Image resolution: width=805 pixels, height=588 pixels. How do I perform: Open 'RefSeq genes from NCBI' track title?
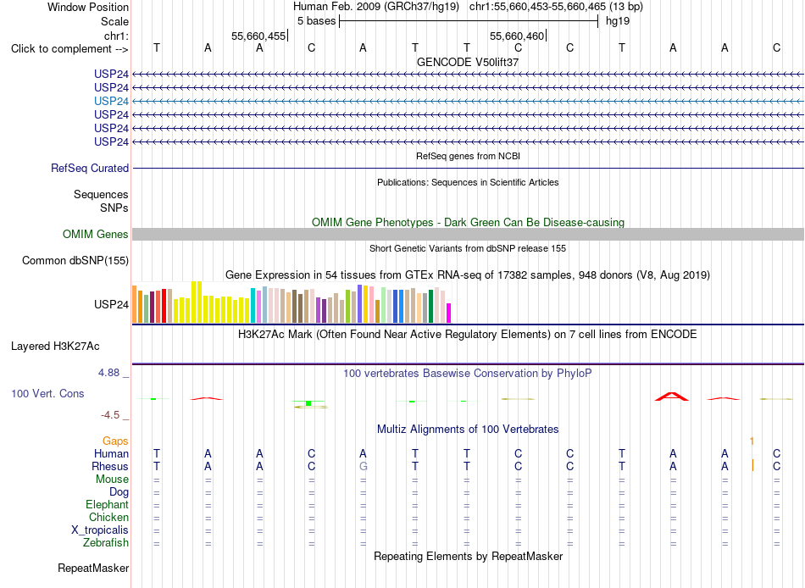pos(468,156)
